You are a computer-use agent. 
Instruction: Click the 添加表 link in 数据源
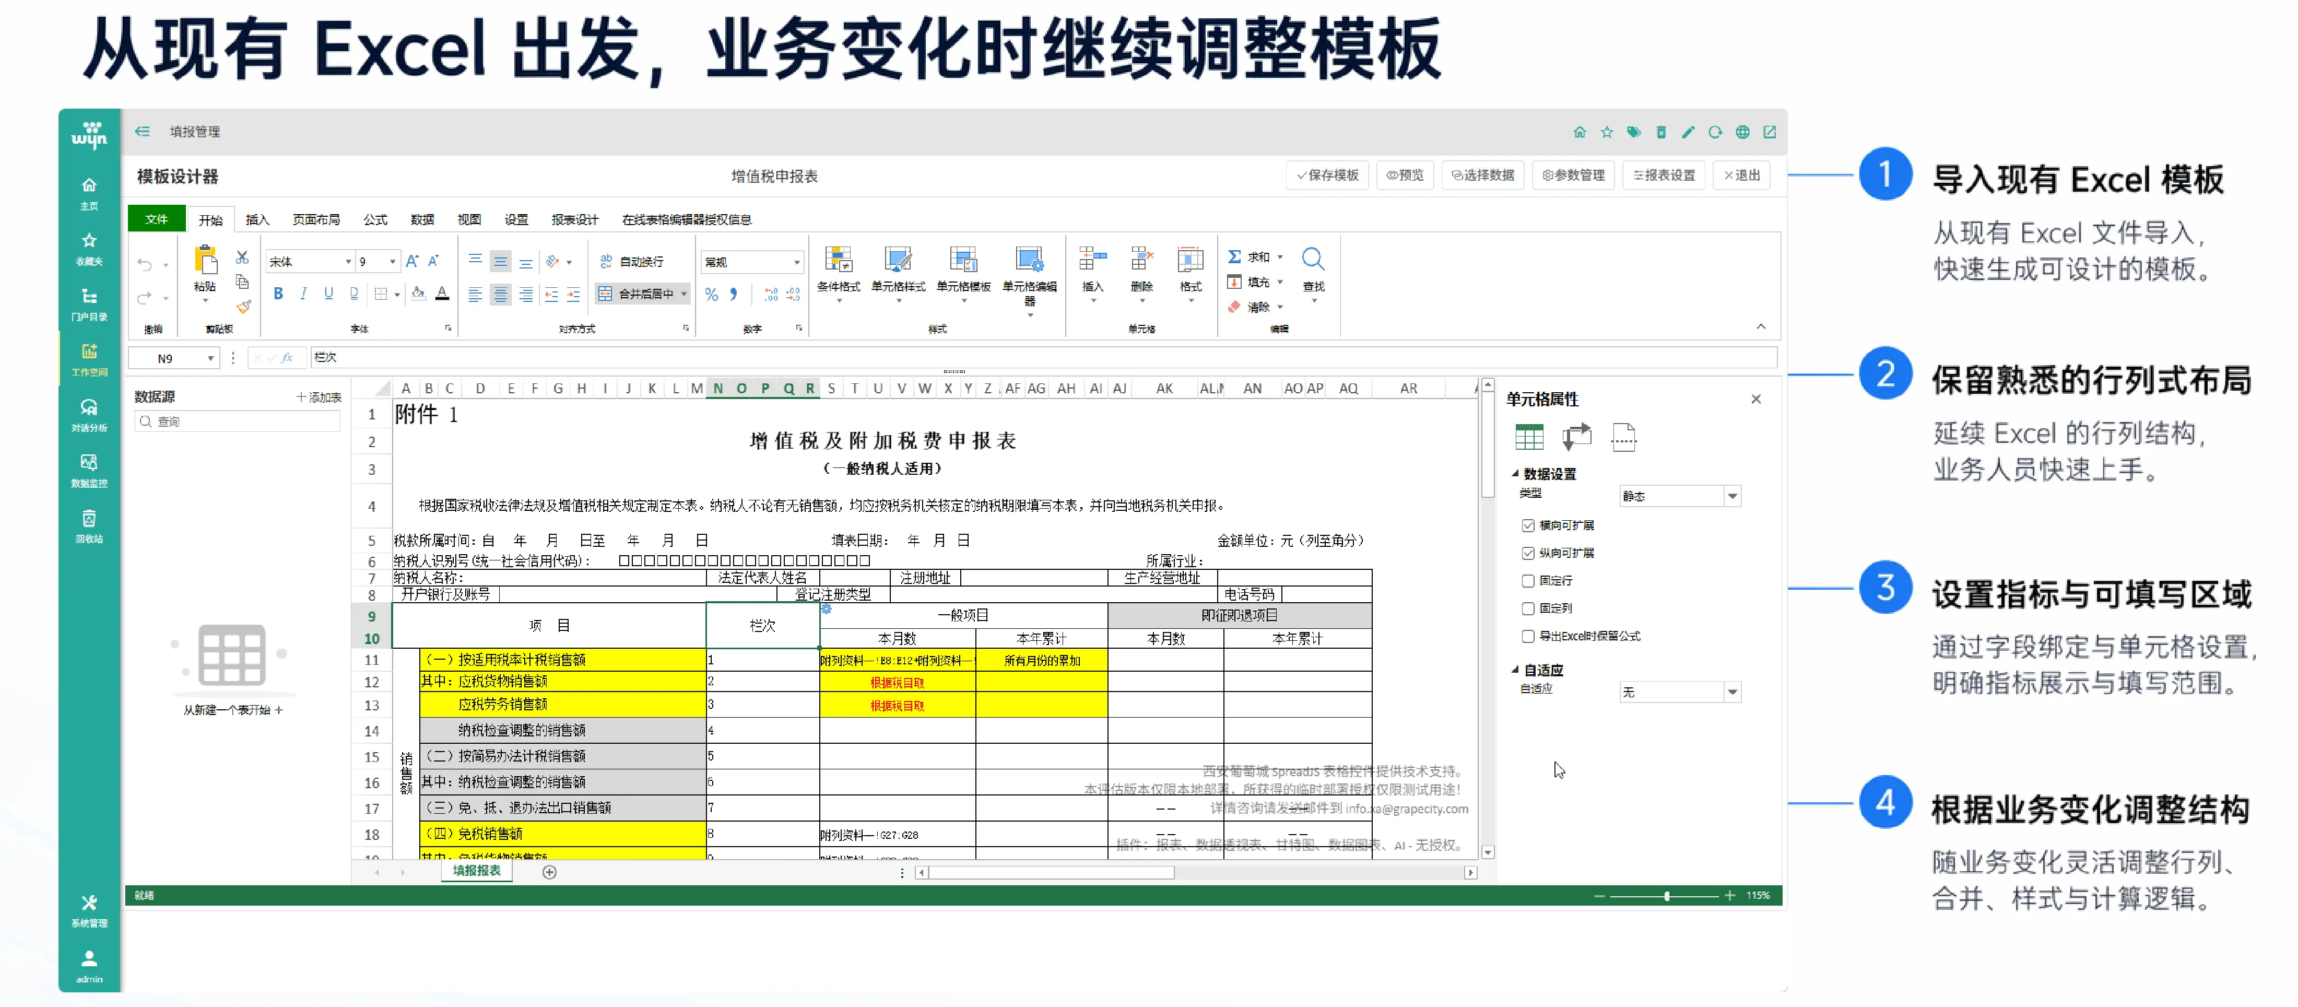point(319,397)
